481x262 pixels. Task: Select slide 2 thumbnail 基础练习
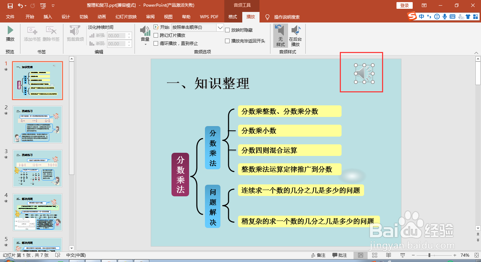coord(37,124)
